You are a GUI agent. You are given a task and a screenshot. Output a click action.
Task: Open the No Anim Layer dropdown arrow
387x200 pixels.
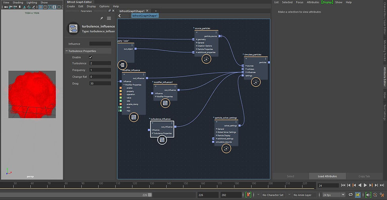coord(290,195)
